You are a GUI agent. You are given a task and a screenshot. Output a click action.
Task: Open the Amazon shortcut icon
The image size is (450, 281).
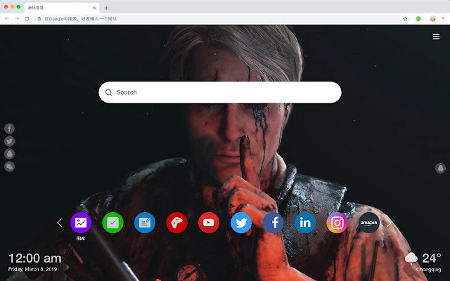(x=368, y=223)
